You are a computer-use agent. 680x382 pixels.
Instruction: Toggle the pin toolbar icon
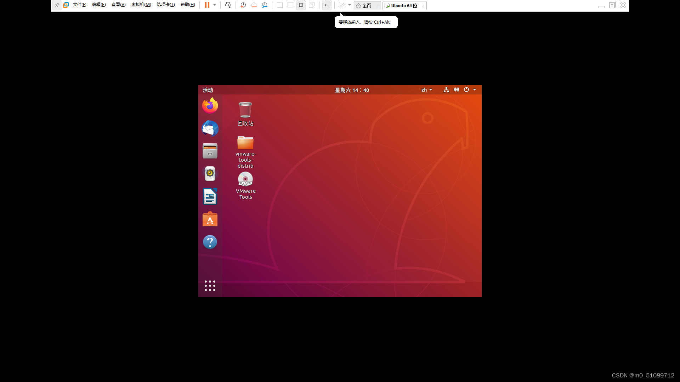click(x=57, y=5)
